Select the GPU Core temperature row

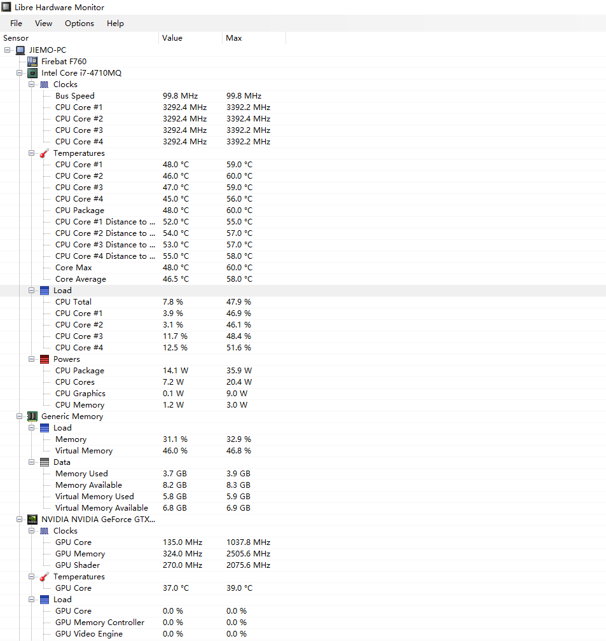(x=303, y=588)
